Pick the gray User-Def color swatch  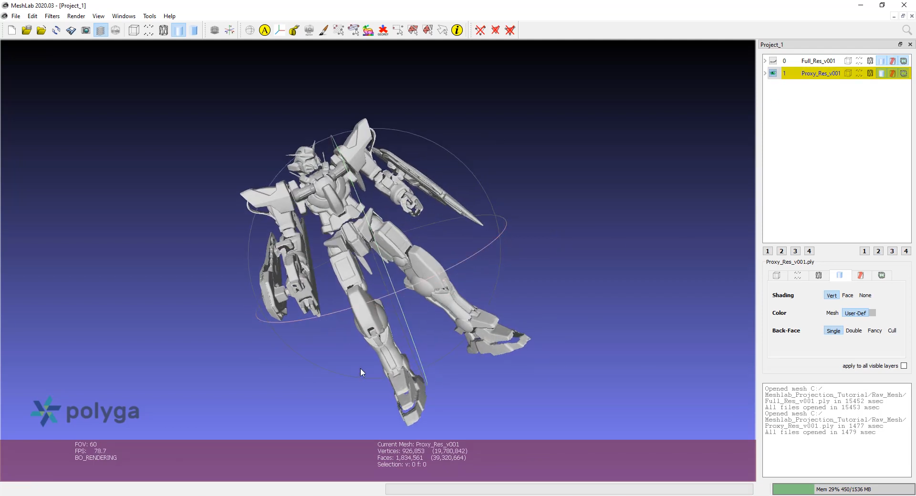pyautogui.click(x=872, y=313)
